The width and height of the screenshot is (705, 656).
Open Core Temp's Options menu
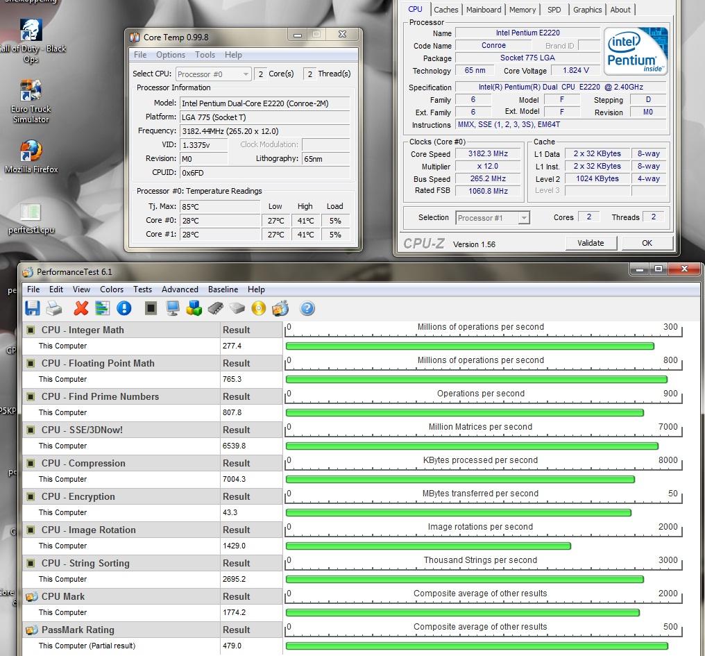[x=171, y=55]
